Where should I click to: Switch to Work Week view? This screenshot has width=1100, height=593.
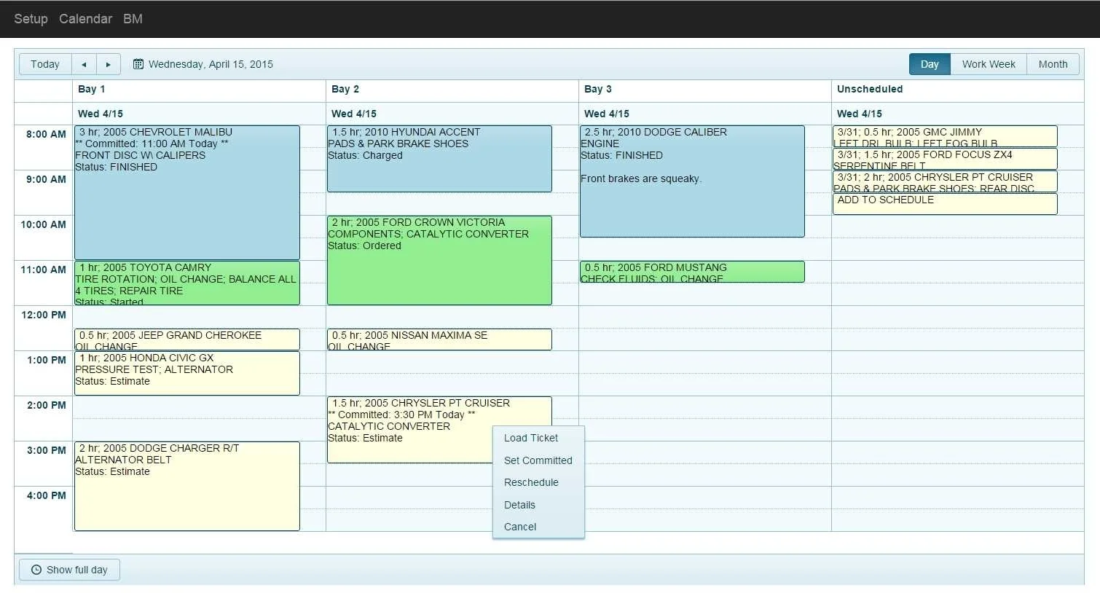click(x=989, y=64)
